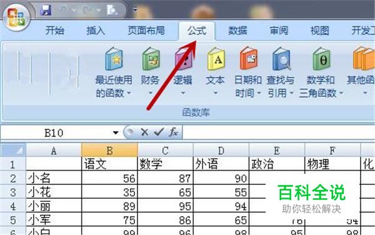375x235 pixels.
Task: Expand the 日期和时间 dropdown arrow
Action: pyautogui.click(x=259, y=92)
